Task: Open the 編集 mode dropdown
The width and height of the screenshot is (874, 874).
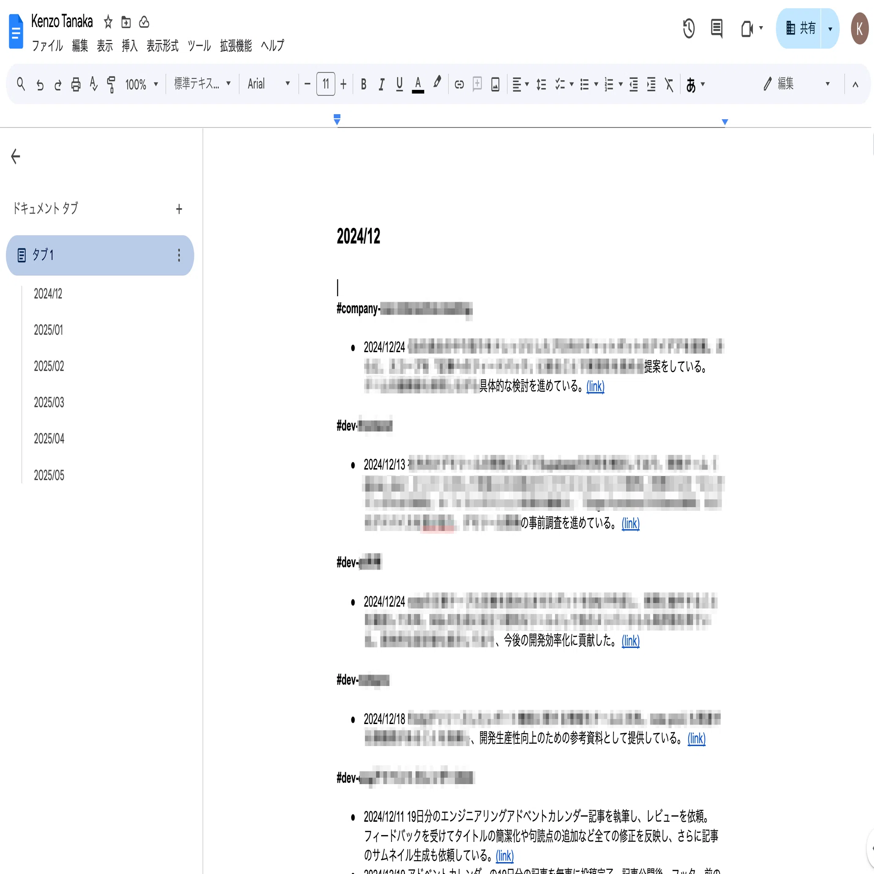Action: coord(797,83)
